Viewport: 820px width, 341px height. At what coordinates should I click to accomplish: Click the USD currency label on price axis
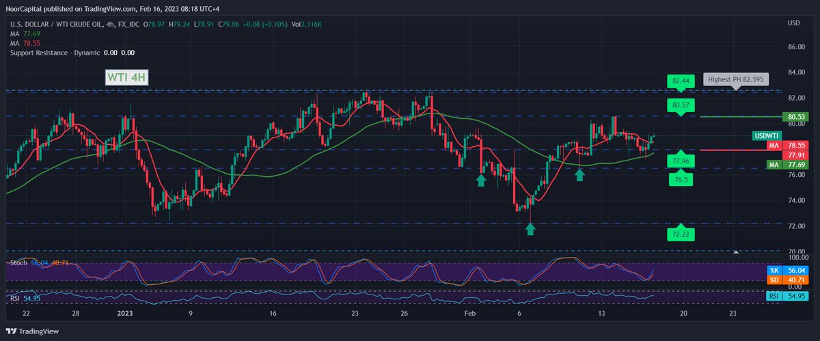point(794,23)
